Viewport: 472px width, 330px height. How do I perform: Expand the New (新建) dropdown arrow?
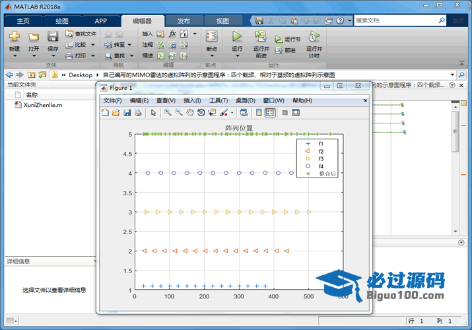point(15,56)
